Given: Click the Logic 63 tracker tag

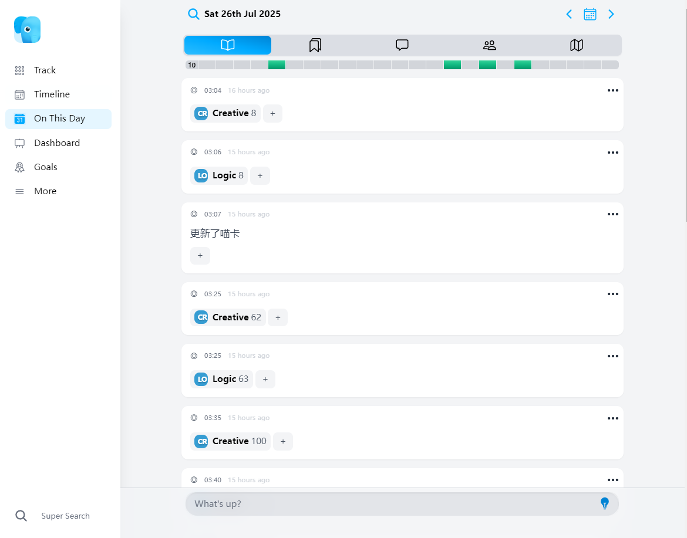Looking at the screenshot, I should click(x=222, y=379).
